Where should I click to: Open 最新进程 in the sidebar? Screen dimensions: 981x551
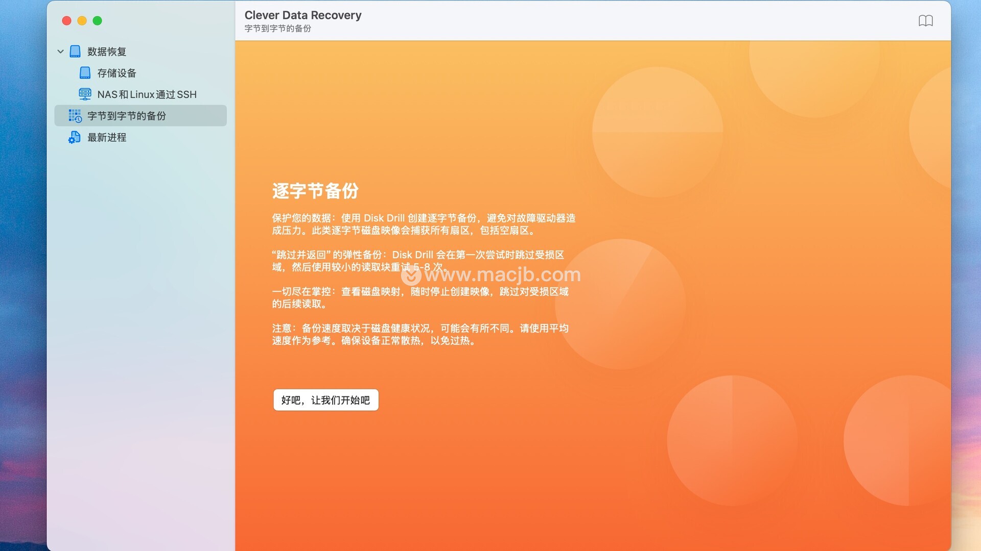(x=106, y=137)
